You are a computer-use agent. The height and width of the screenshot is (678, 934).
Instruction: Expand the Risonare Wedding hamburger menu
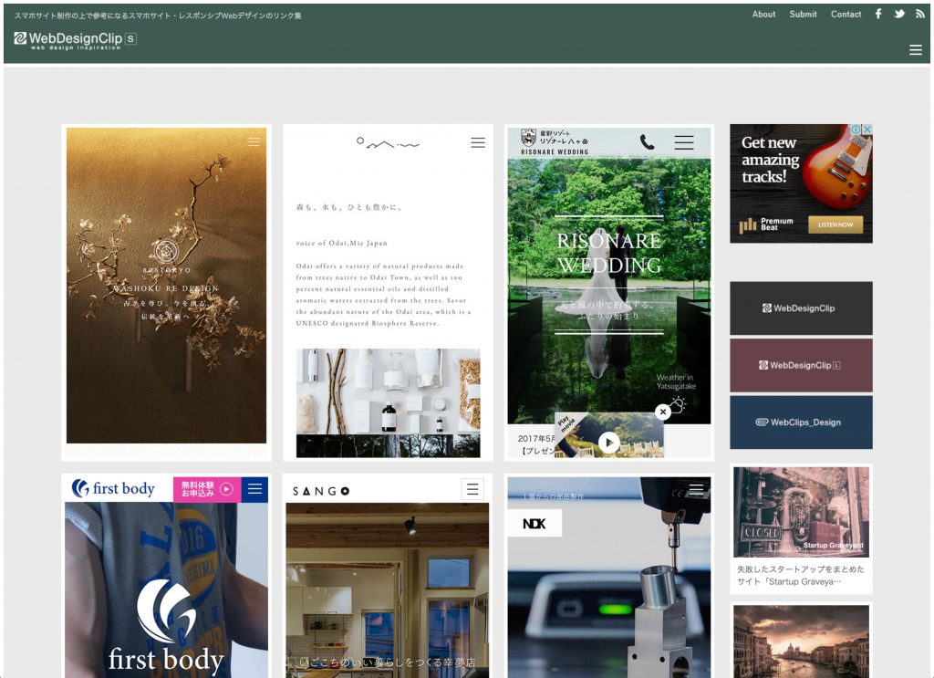[684, 142]
